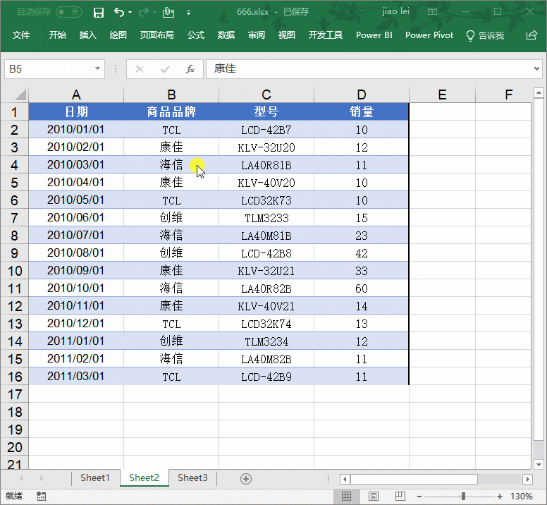This screenshot has height=505, width=547.
Task: Select column D header
Action: [x=362, y=95]
